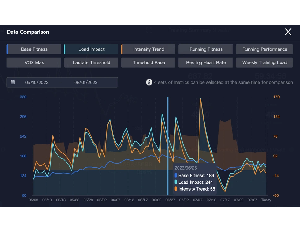The height and width of the screenshot is (232, 300).
Task: Add Running Performance to the comparison
Action: [x=264, y=49]
